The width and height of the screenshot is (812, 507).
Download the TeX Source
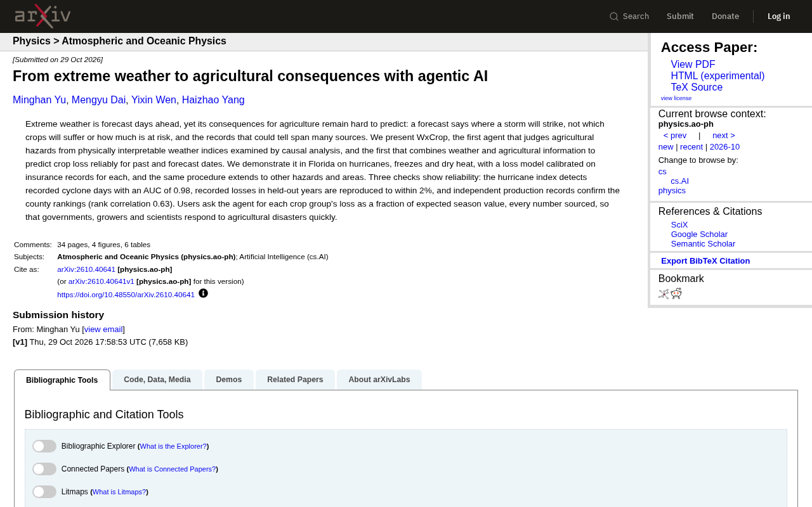point(697,87)
